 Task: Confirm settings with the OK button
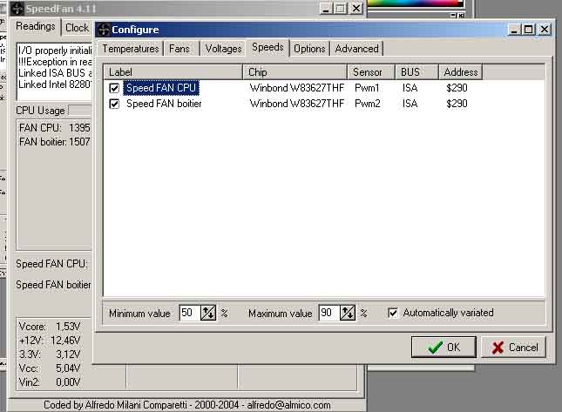click(x=444, y=347)
